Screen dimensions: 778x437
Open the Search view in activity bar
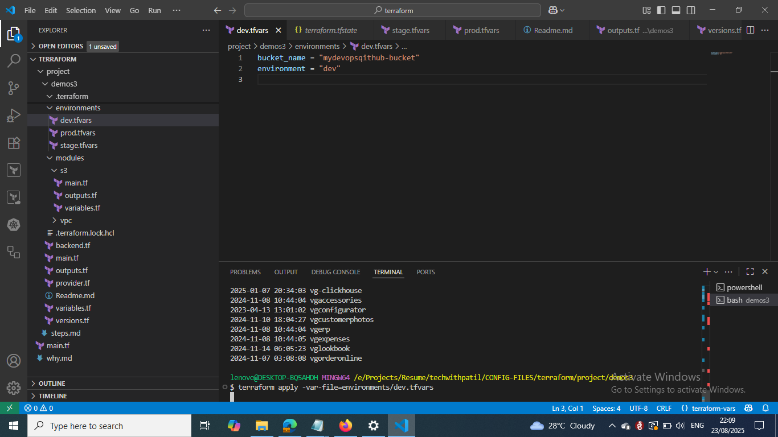14,61
